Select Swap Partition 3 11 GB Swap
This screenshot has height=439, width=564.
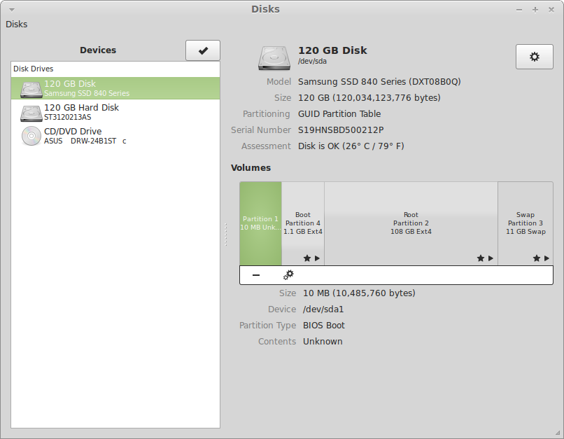coord(526,223)
